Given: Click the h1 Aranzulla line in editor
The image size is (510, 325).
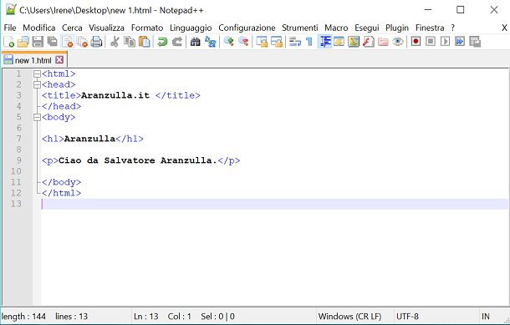Looking at the screenshot, I should (92, 139).
